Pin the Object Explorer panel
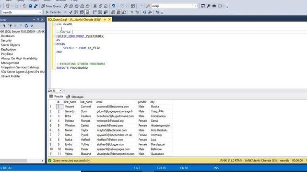 pyautogui.click(x=38, y=20)
